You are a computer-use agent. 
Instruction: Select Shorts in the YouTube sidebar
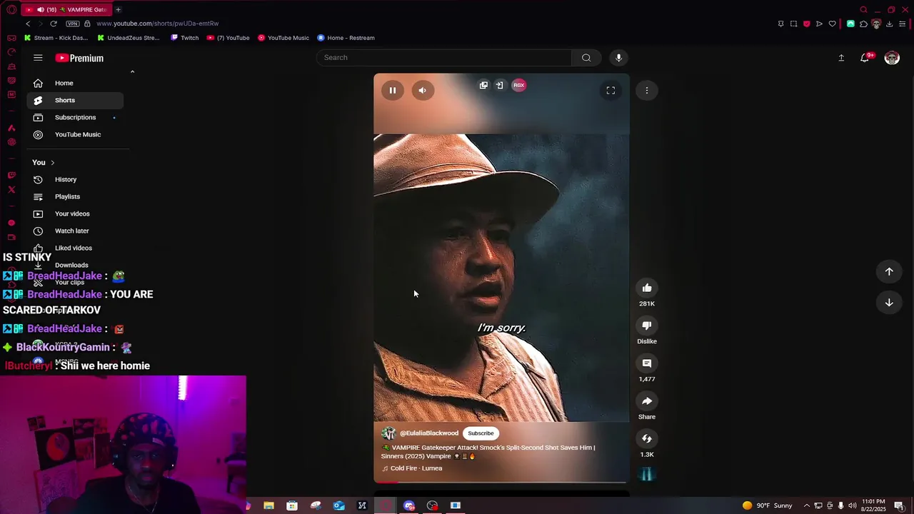coord(75,100)
